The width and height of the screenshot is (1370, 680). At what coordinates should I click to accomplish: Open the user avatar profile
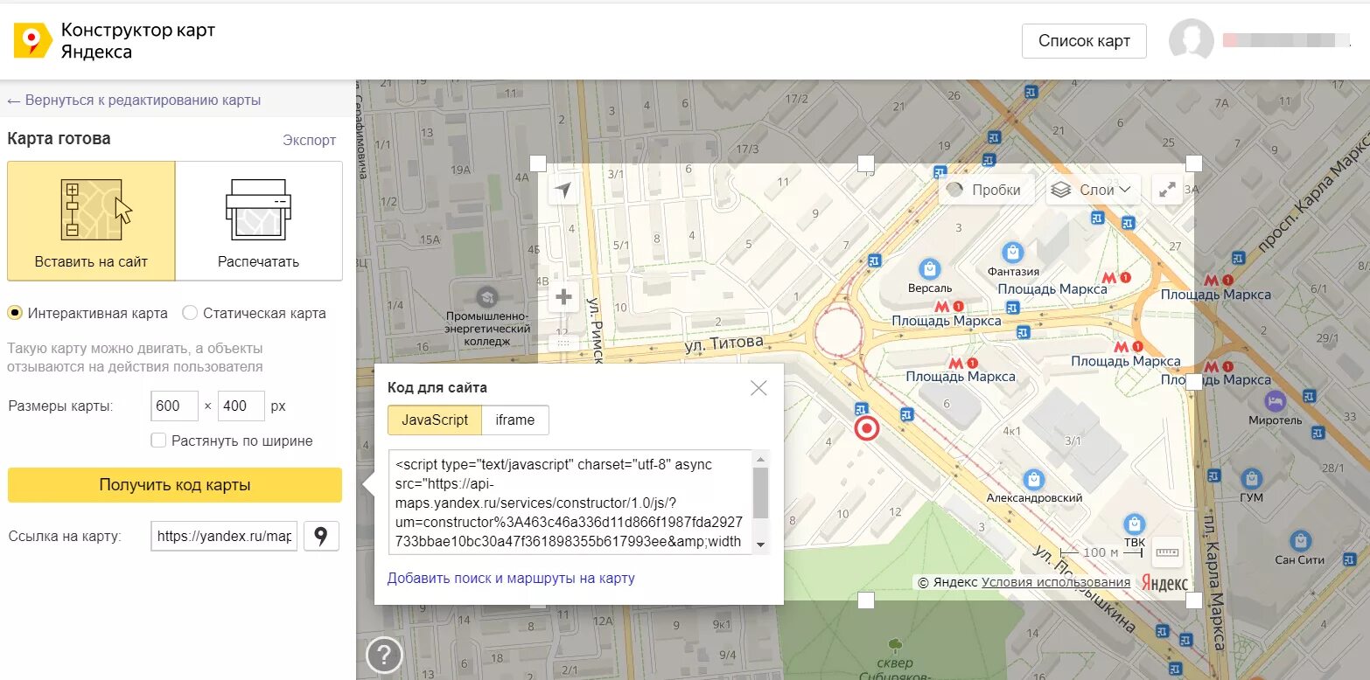1191,40
